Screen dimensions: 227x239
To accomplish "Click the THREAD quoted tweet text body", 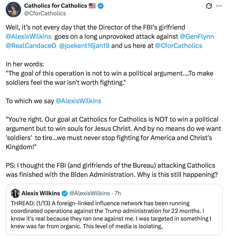I will pos(99,215).
